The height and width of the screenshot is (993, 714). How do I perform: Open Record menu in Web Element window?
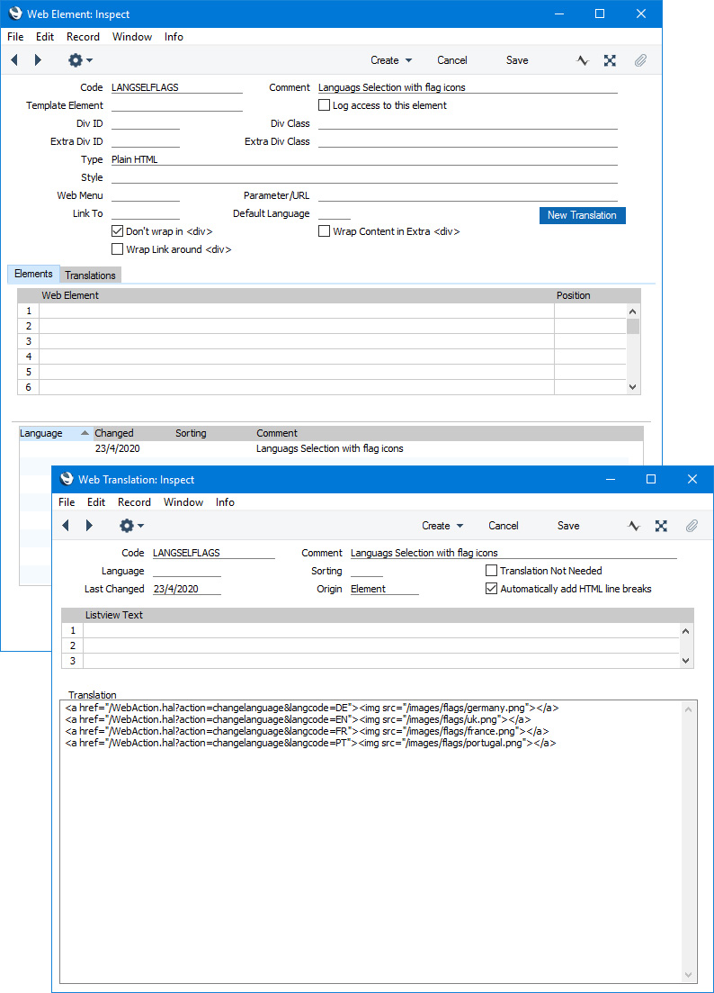point(83,37)
